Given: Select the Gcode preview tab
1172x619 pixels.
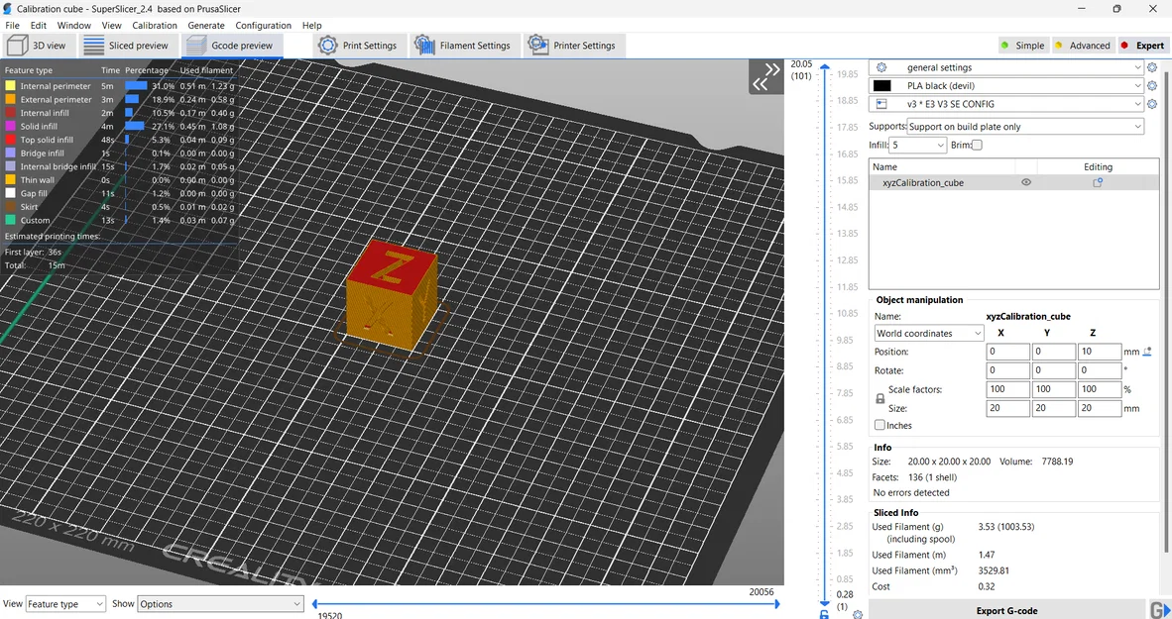Looking at the screenshot, I should 232,46.
